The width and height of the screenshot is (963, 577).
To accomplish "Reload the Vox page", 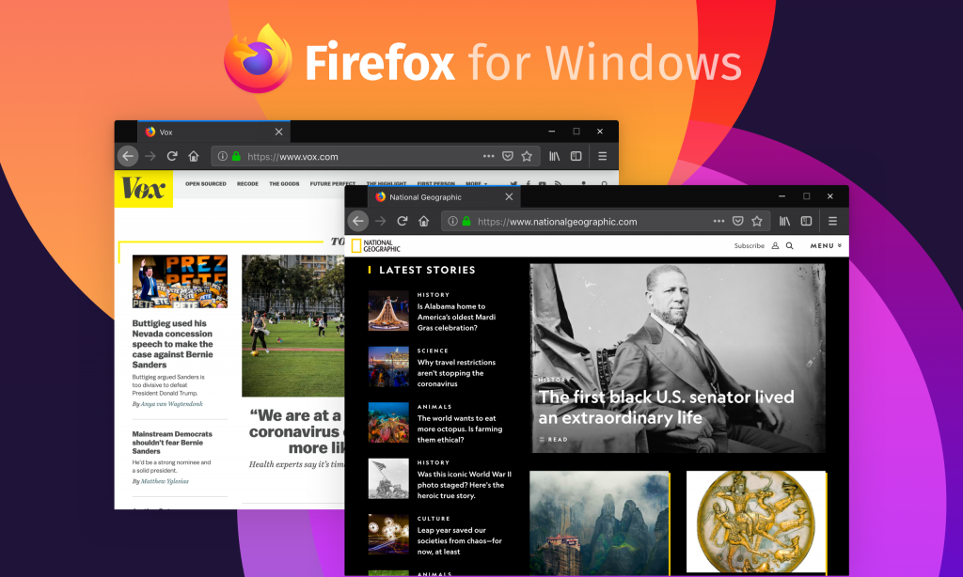I will pyautogui.click(x=172, y=156).
